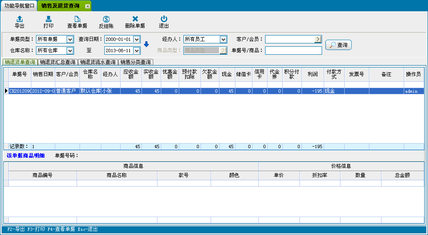The image size is (428, 235).
Task: Click the 数量 detail column header
Action: click(361, 175)
